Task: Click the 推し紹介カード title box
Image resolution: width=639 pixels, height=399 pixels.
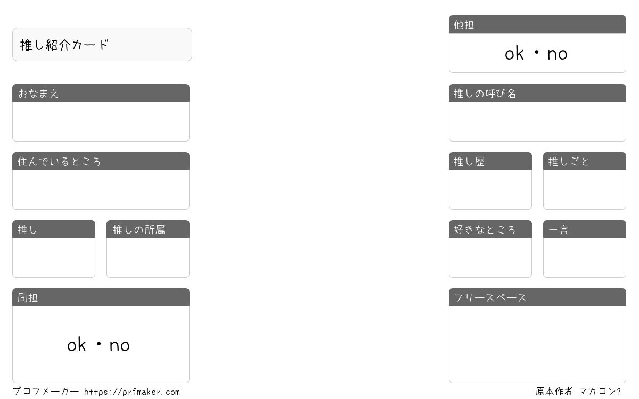Action: pyautogui.click(x=102, y=45)
